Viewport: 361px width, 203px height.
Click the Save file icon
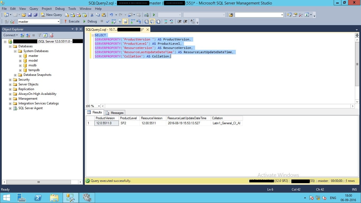click(30, 15)
